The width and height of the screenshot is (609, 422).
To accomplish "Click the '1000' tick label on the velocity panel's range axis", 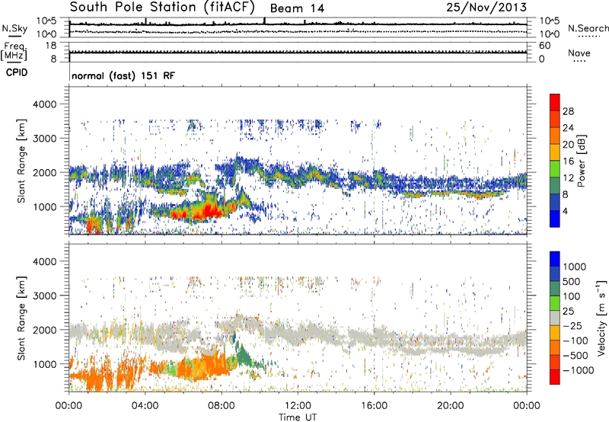I will [x=44, y=364].
